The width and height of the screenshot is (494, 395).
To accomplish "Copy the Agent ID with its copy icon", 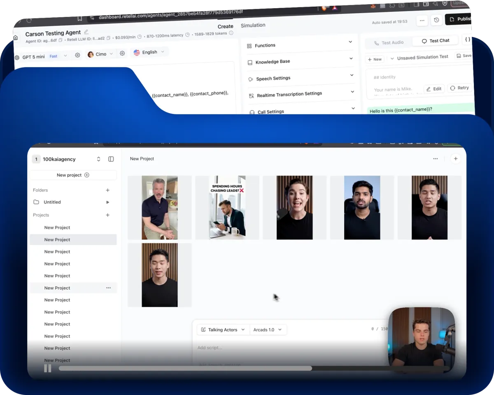I will pos(61,40).
